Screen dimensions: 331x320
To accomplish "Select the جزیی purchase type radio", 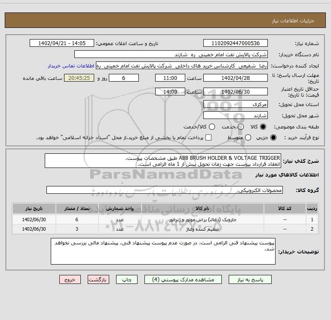I will [x=273, y=137].
